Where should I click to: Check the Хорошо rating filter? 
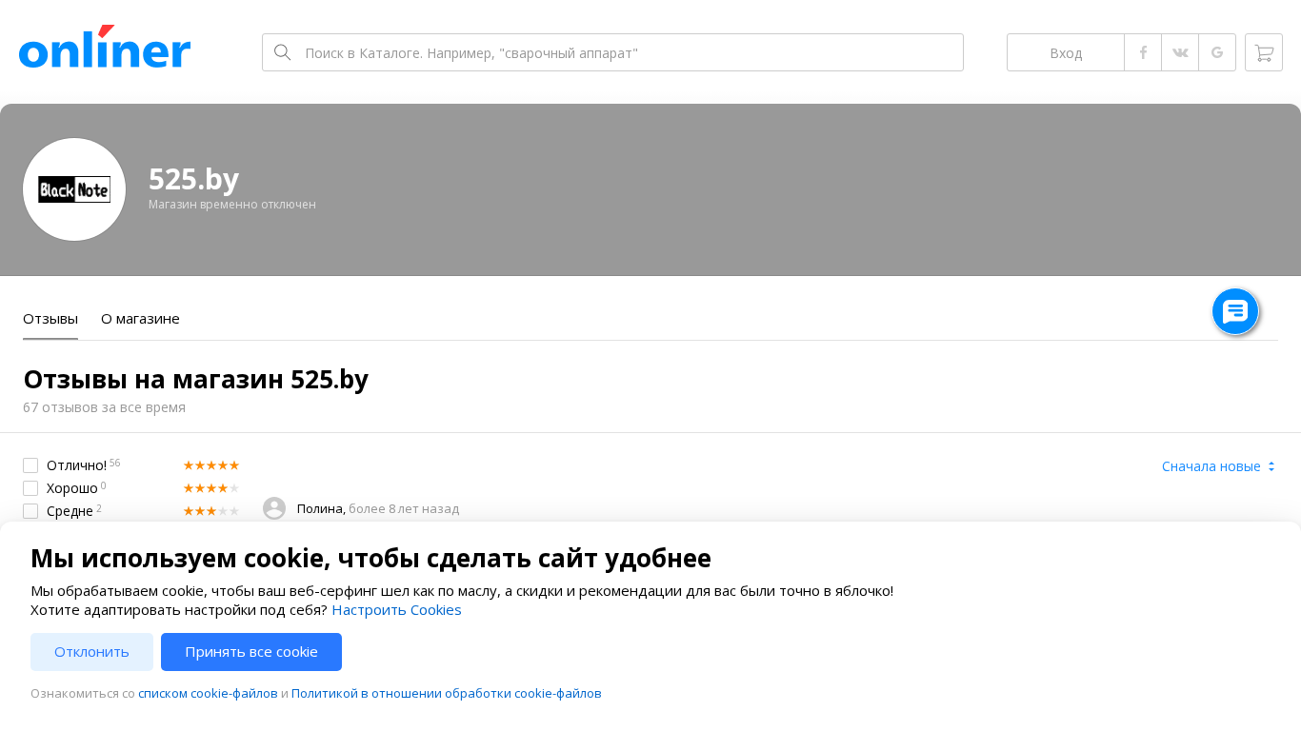(30, 488)
